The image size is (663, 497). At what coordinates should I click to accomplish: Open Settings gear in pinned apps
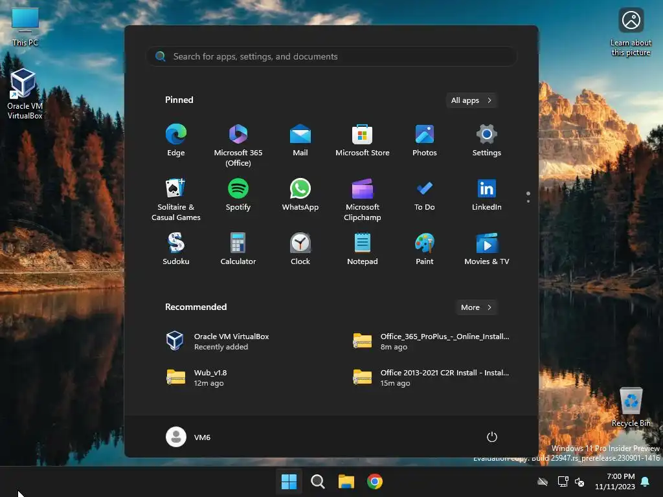(487, 140)
